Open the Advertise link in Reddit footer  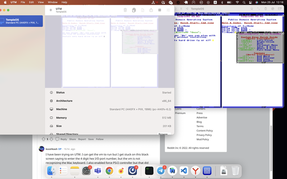(x=202, y=117)
